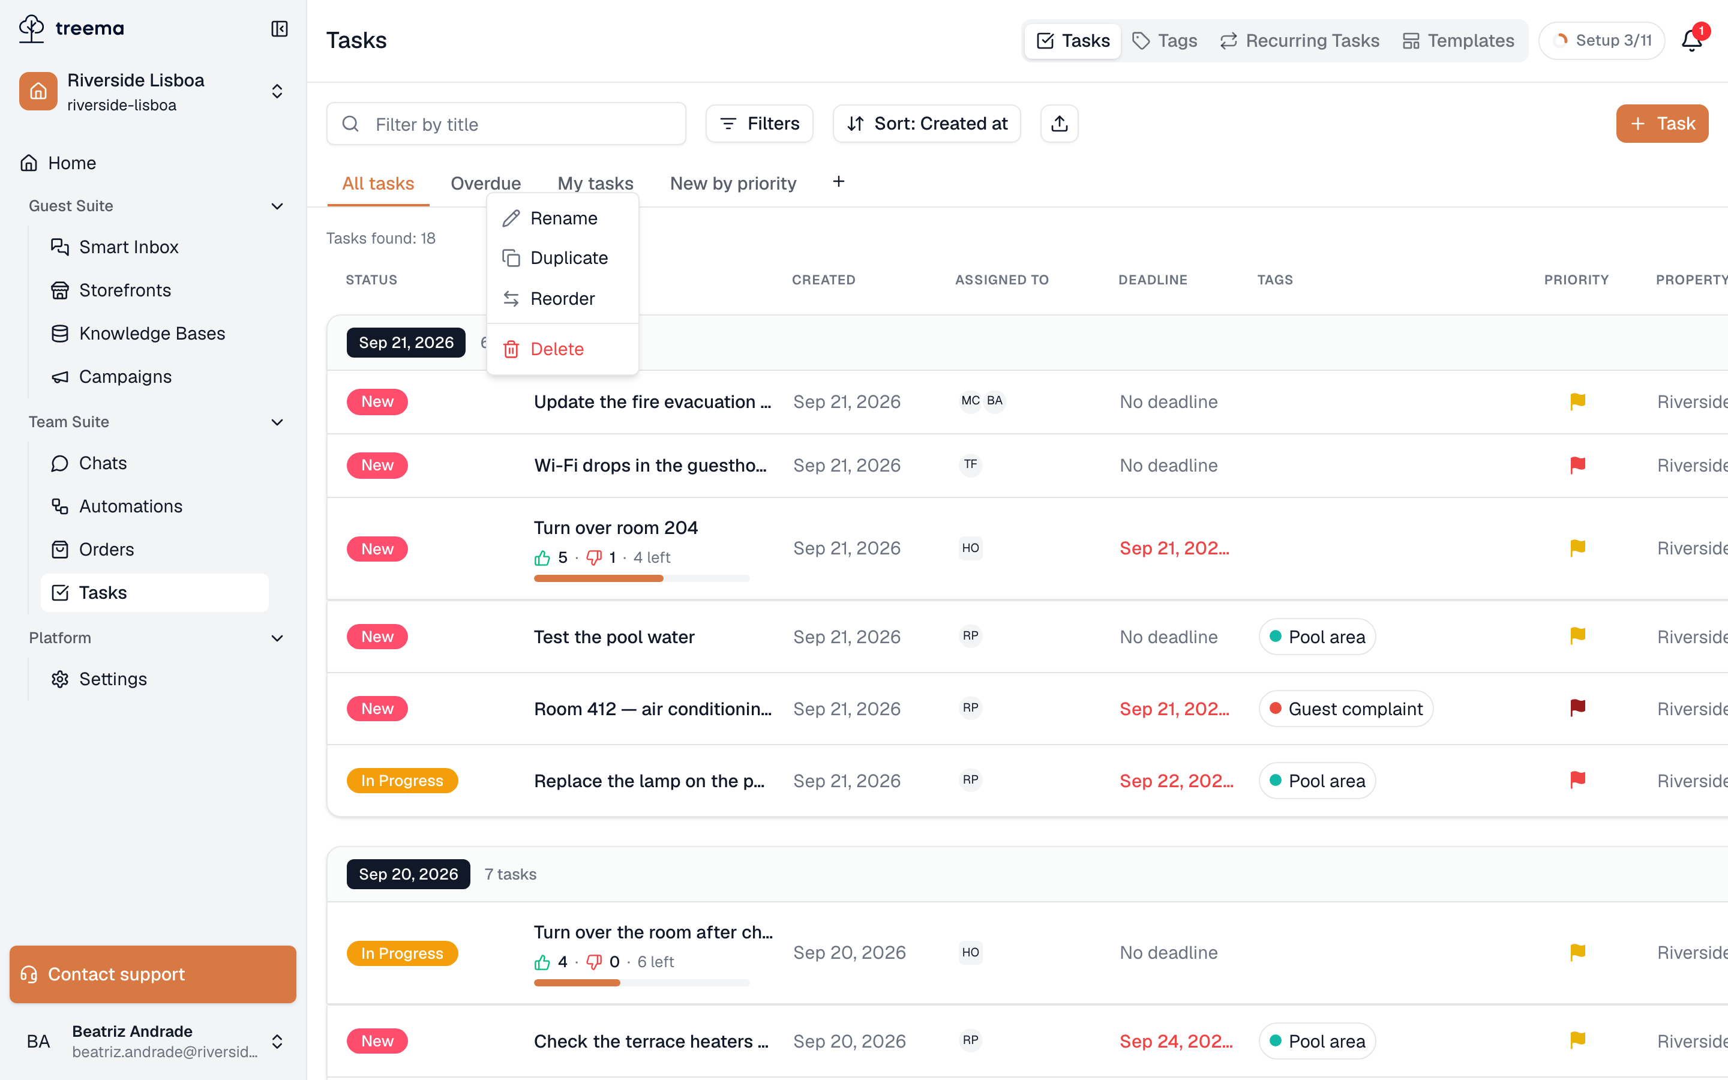Open Smart Inbox in sidebar

pos(155,247)
